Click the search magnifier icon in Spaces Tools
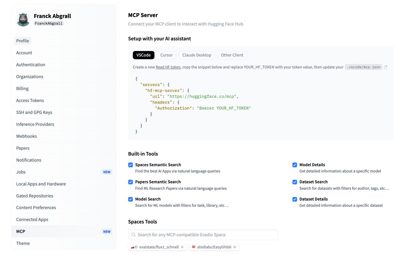The height and width of the screenshot is (259, 403). pos(134,235)
